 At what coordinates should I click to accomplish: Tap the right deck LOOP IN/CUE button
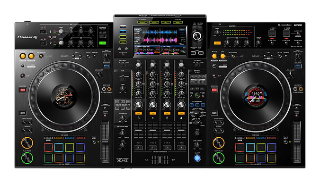pos(214,56)
